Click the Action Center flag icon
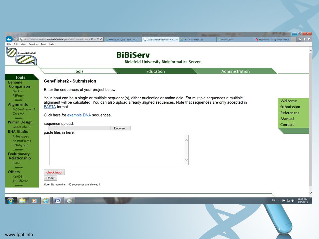The height and width of the screenshot is (239, 319). click(283, 201)
